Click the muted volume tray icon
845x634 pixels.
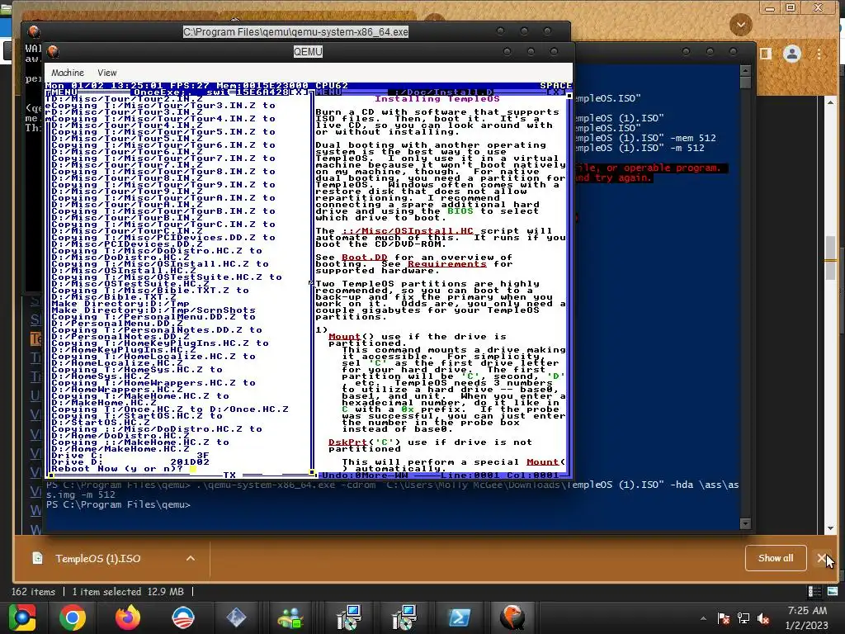[763, 618]
